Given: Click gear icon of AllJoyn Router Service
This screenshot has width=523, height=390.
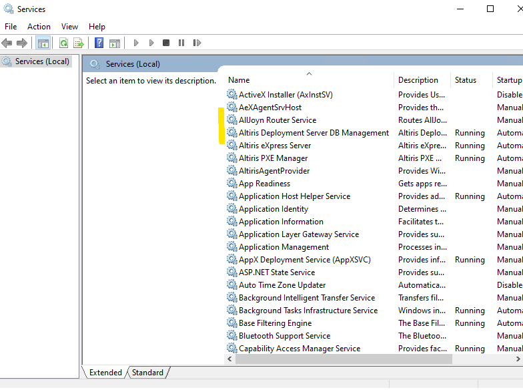Looking at the screenshot, I should tap(232, 120).
